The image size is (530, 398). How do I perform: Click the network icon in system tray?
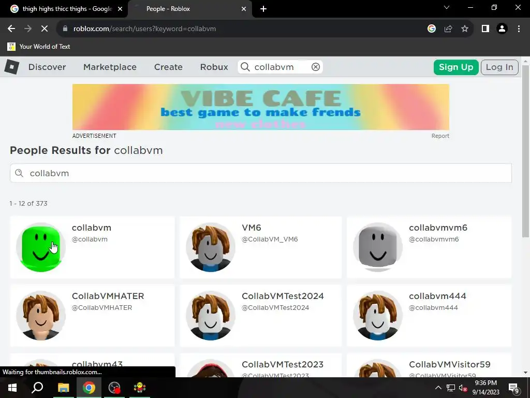click(451, 388)
